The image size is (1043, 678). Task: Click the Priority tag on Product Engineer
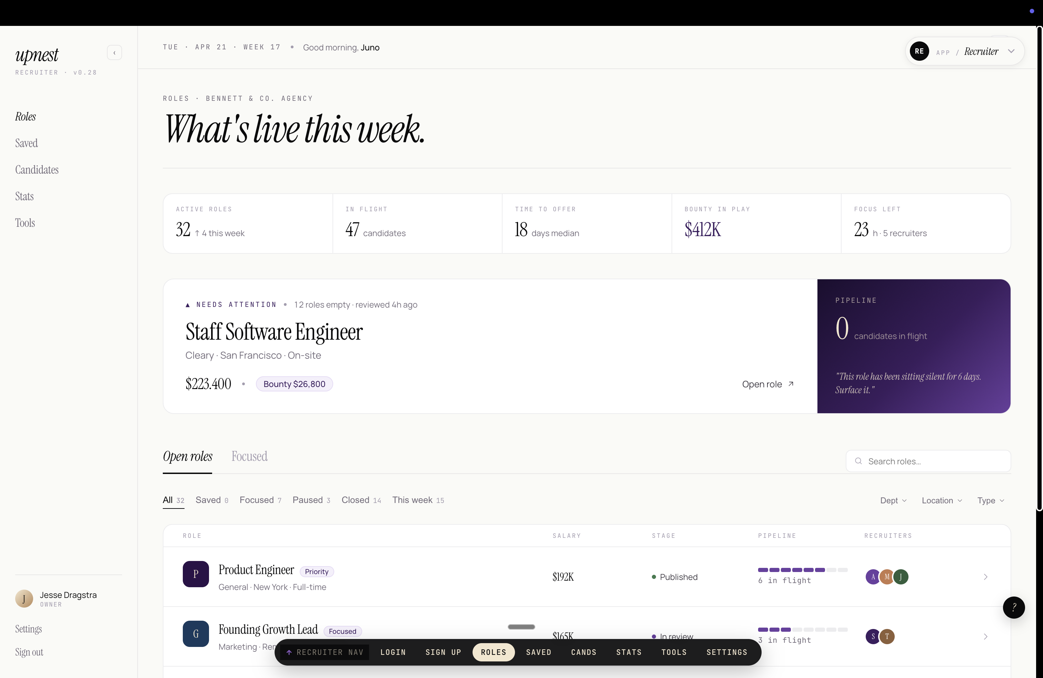click(x=317, y=571)
